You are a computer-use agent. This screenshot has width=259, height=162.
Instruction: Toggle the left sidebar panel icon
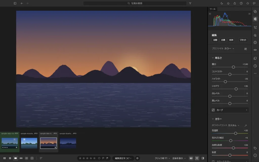pos(15,3)
